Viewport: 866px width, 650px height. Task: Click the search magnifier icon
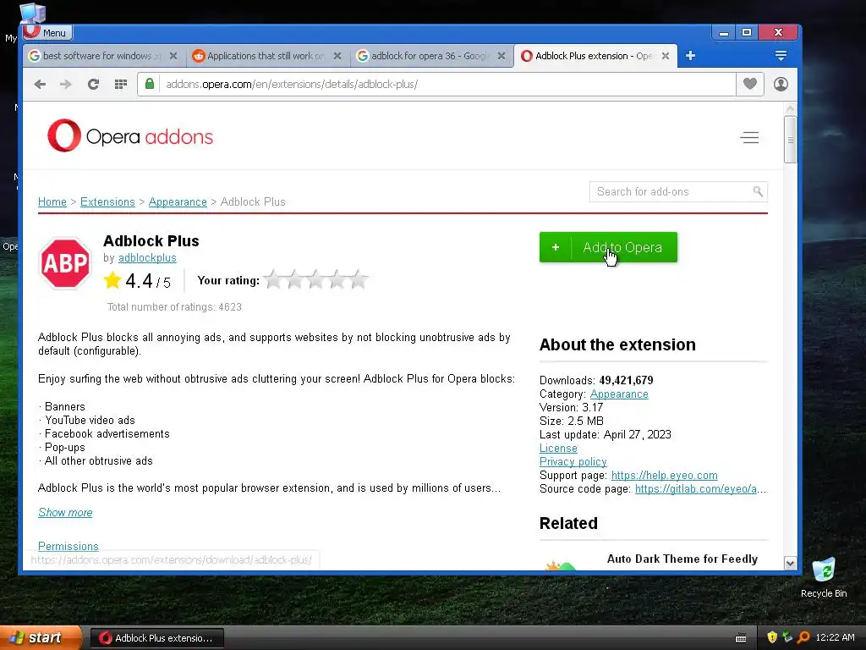[758, 191]
